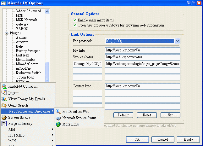This screenshot has height=146, width=203.
Task: Click the login_page URL field
Action: (x=143, y=64)
